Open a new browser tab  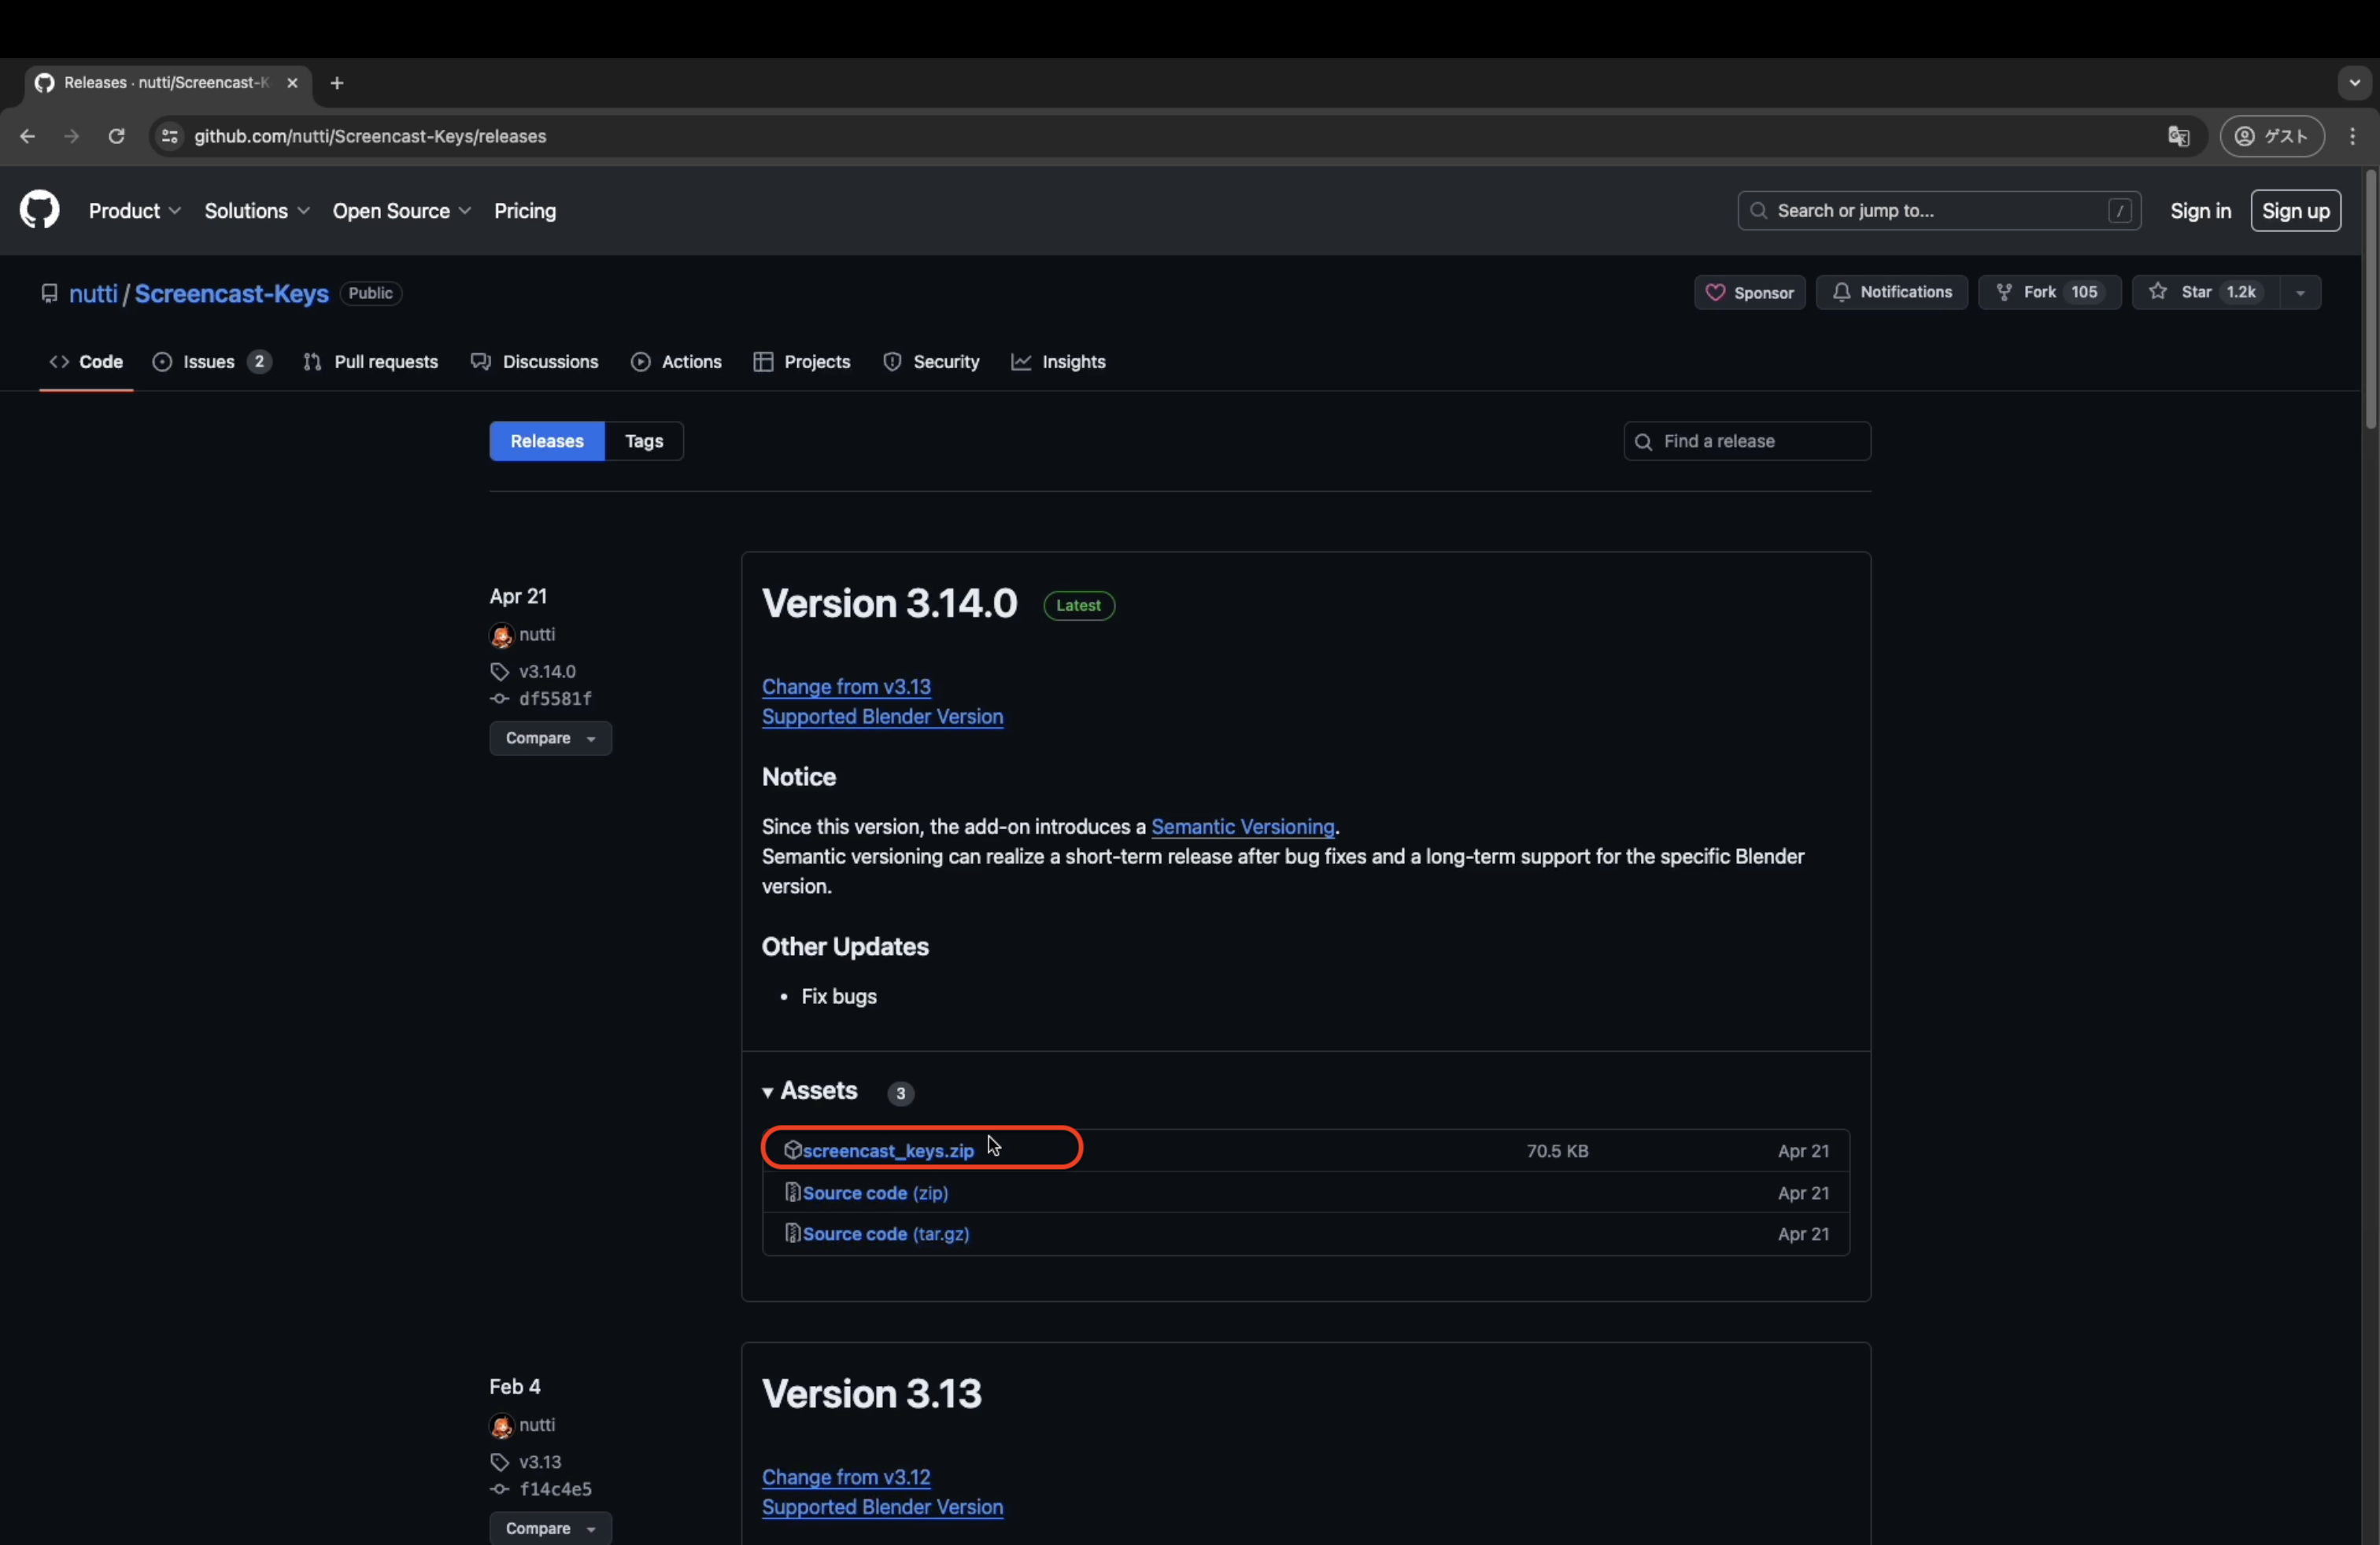[x=337, y=83]
